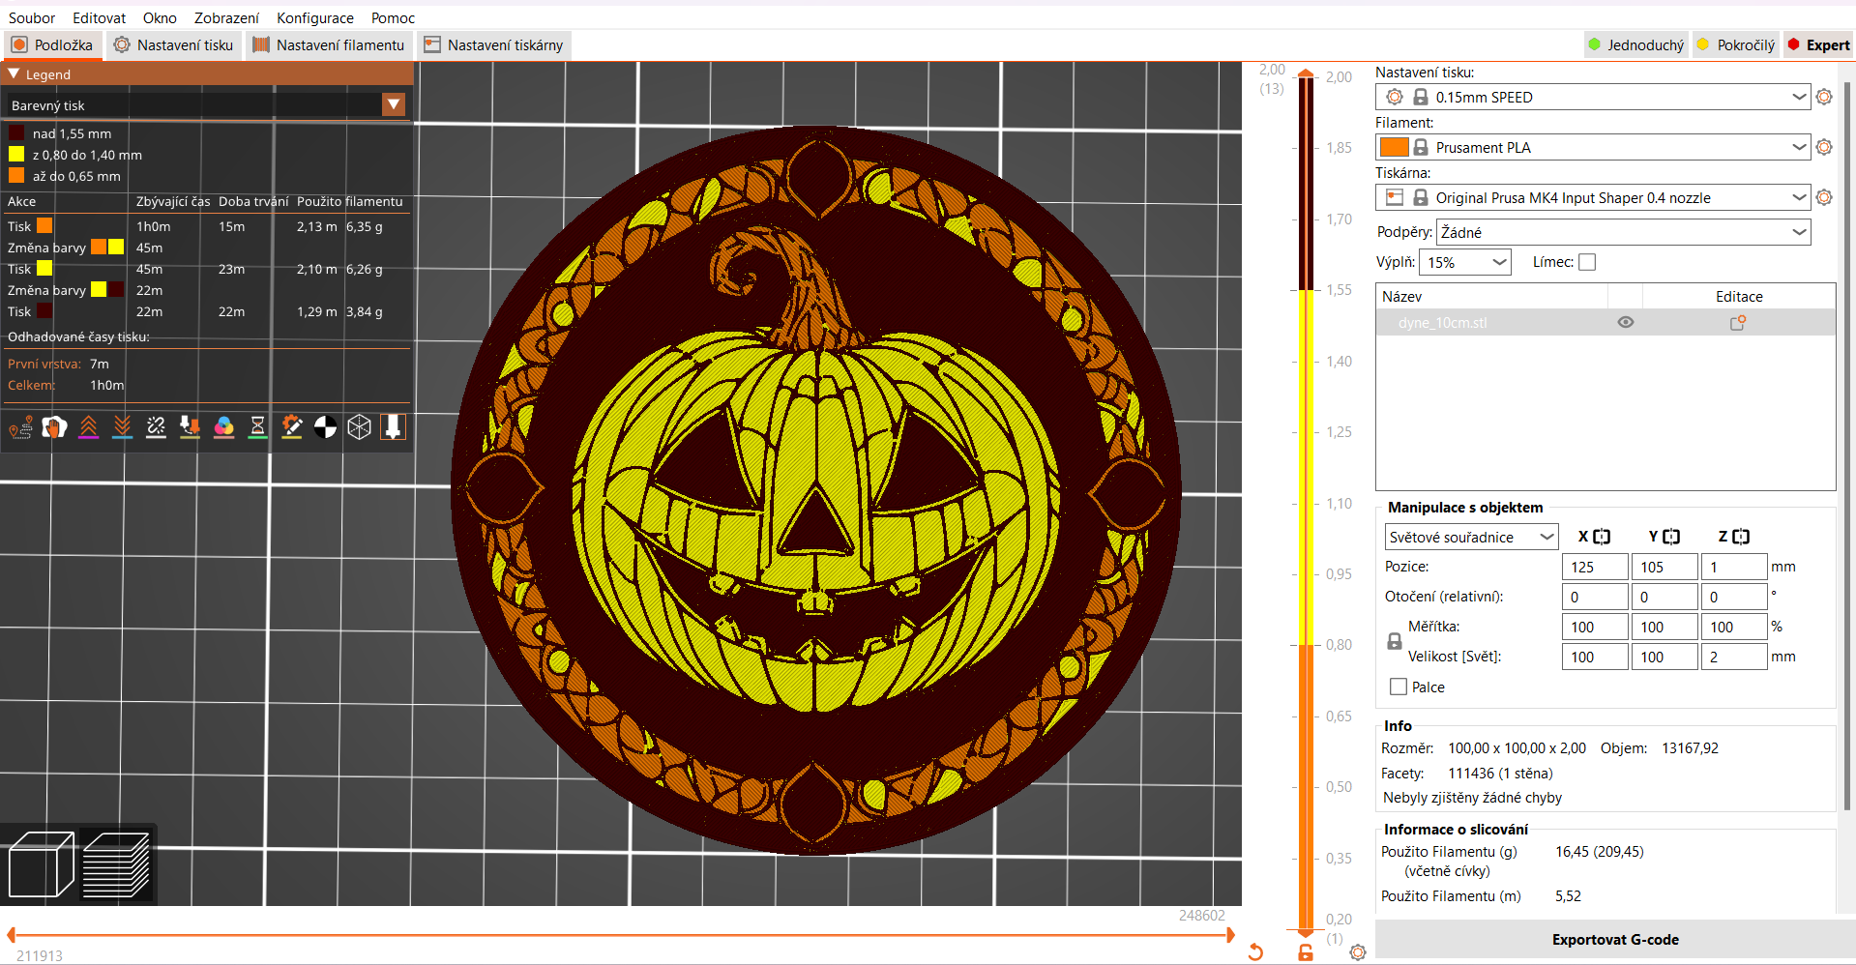This screenshot has height=965, width=1856.
Task: Open the Original Prusa MK4 printer dropdown
Action: tap(1799, 197)
